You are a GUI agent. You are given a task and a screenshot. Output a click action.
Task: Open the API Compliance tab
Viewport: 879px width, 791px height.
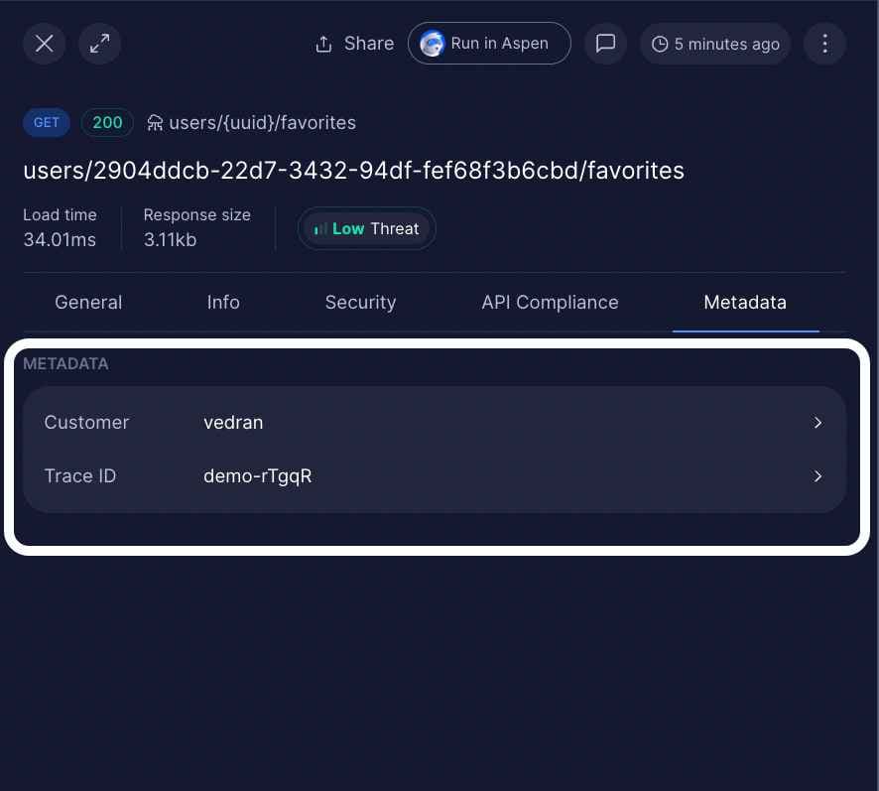(x=550, y=302)
